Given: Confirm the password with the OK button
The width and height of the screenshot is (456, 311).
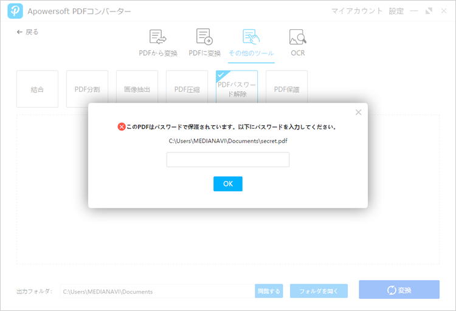Looking at the screenshot, I should (x=228, y=183).
